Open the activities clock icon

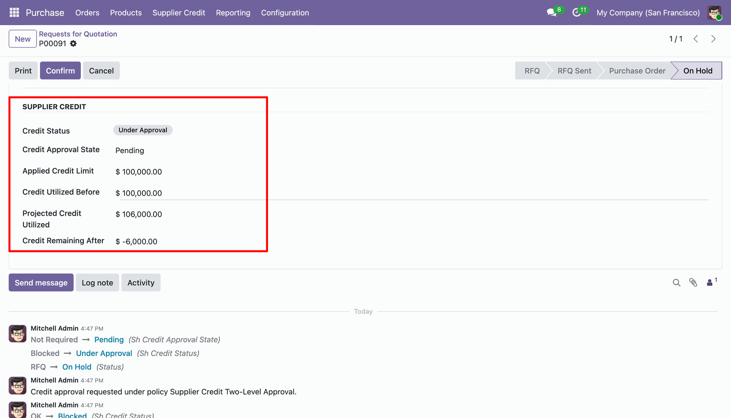tap(576, 13)
